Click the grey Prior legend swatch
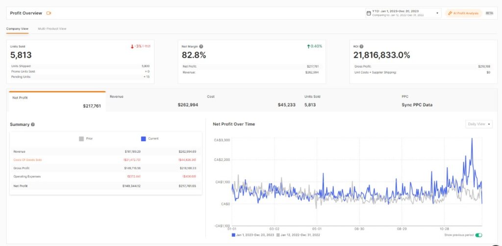502x246 pixels. (81, 139)
